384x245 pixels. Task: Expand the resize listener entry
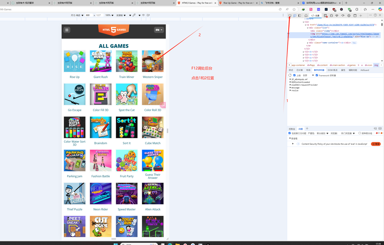click(290, 90)
